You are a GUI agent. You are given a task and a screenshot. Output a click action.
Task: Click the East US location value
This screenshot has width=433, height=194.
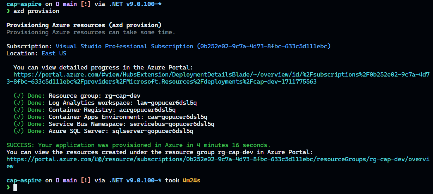click(x=54, y=53)
